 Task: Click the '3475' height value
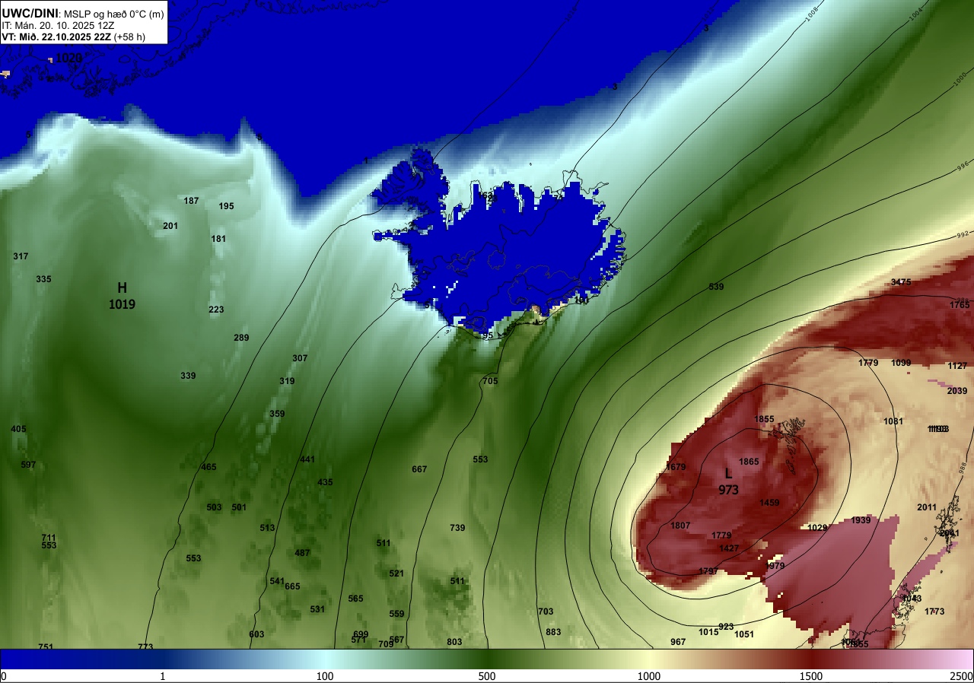901,282
